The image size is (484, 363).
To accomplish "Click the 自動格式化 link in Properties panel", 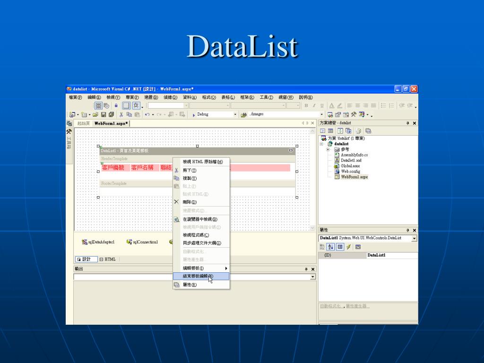I will pos(330,306).
